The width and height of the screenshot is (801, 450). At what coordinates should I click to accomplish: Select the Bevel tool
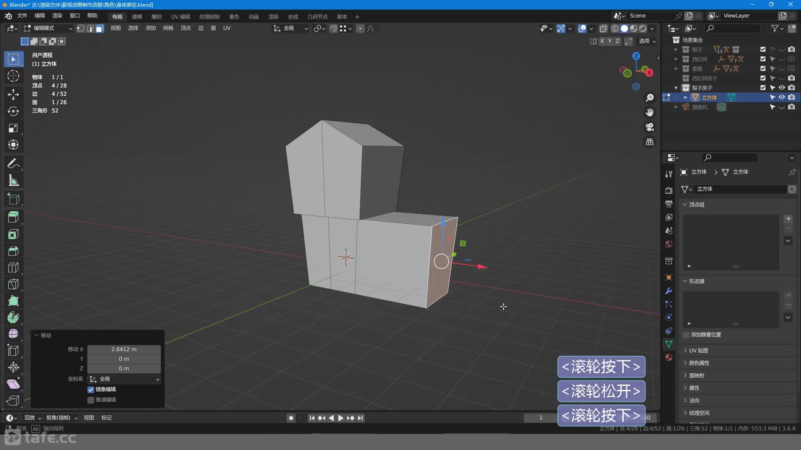pyautogui.click(x=13, y=251)
